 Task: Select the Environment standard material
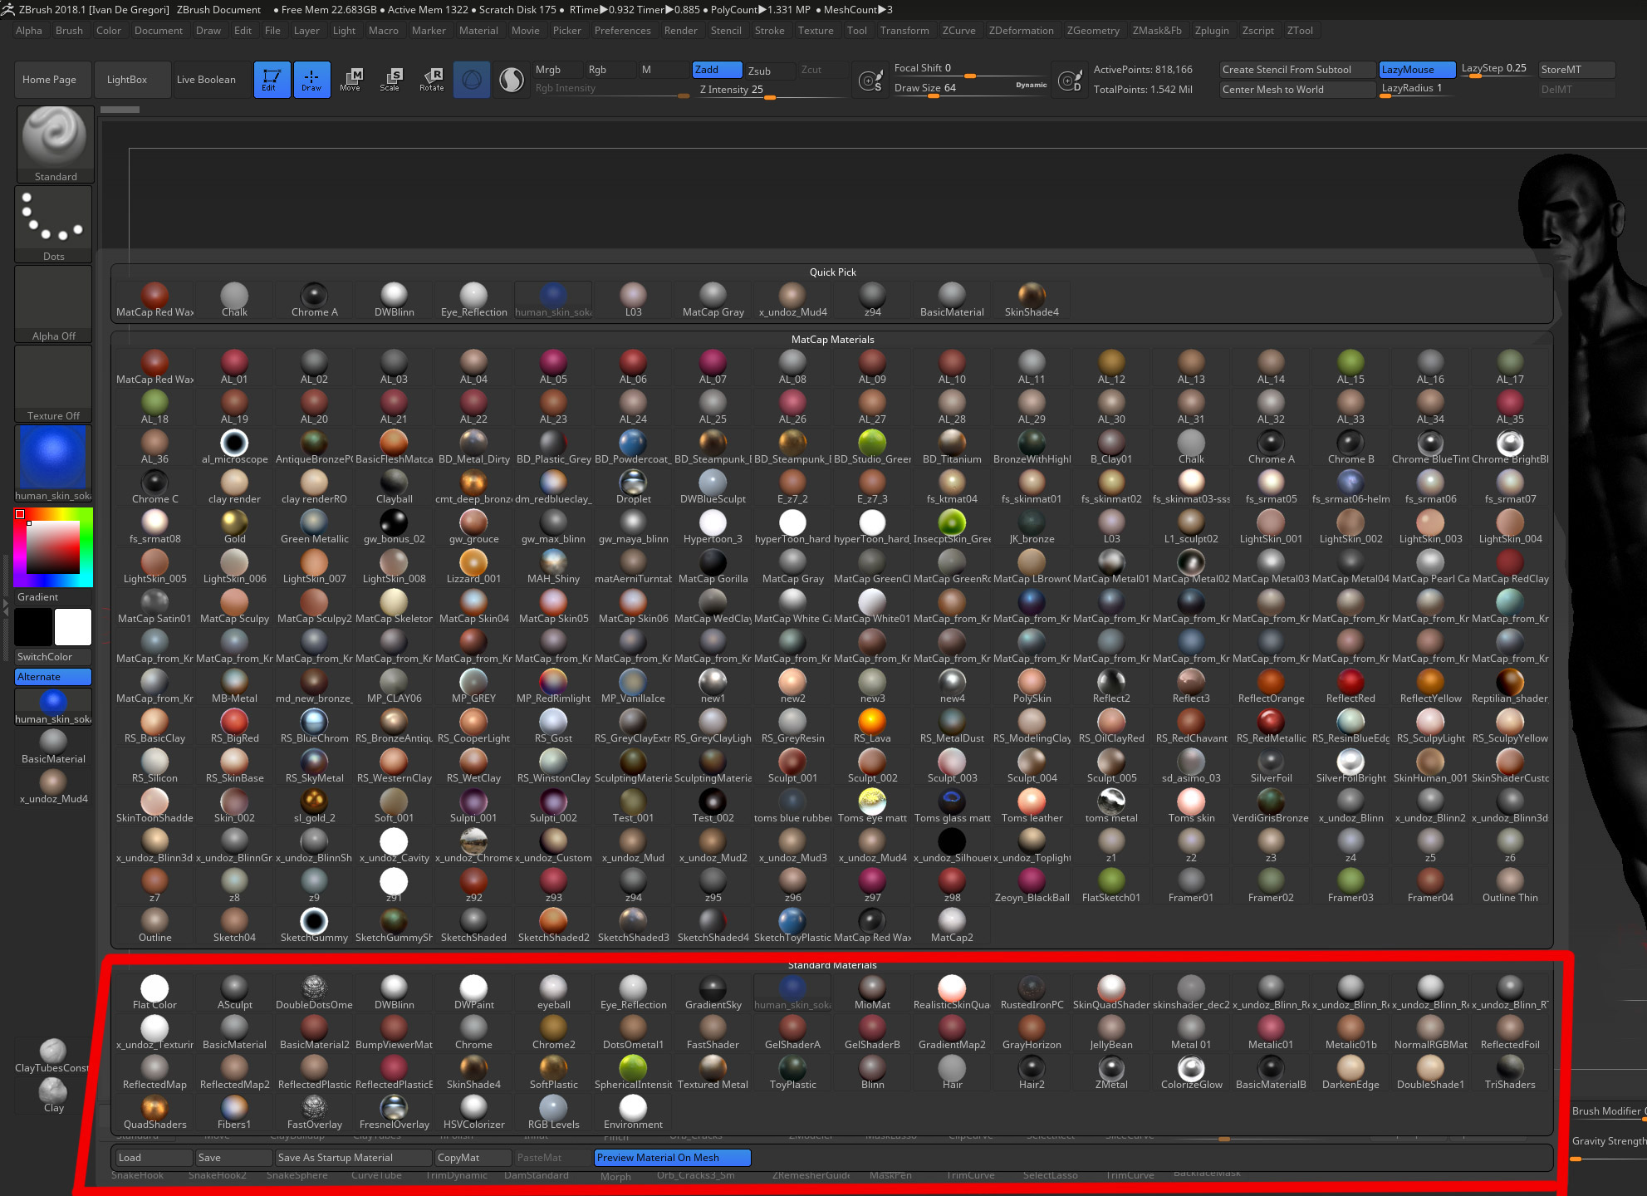click(x=633, y=1113)
